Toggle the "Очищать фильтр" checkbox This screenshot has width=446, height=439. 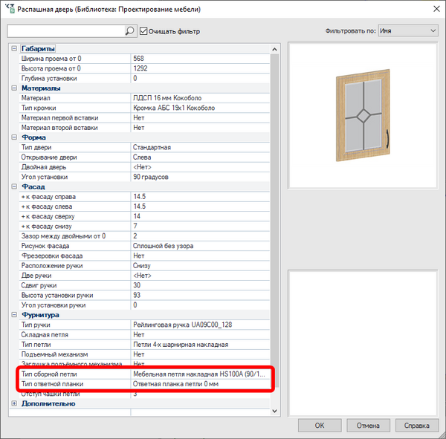(x=143, y=31)
